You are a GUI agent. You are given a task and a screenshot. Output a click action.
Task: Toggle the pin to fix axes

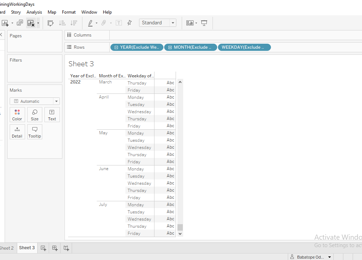[129, 23]
